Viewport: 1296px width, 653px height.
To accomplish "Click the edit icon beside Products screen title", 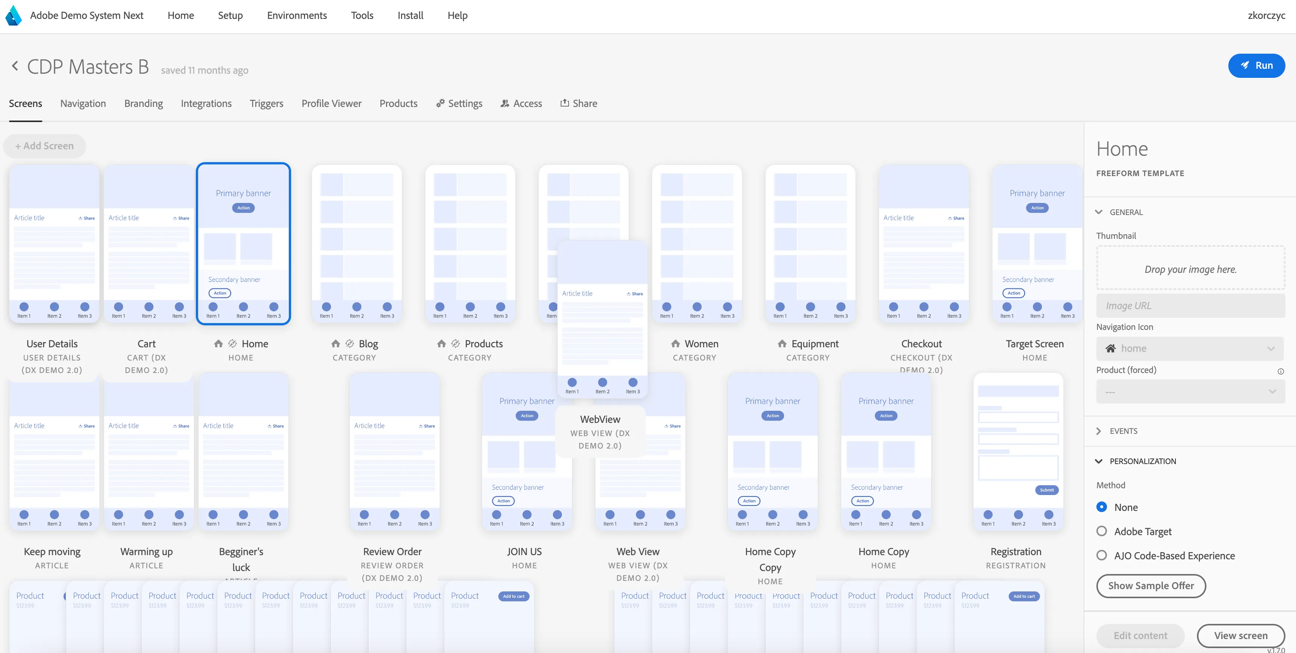I will (x=455, y=344).
